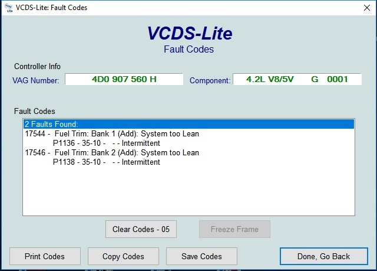377x271 pixels.
Task: Click the 'VAG Number:' label
Action: (36, 80)
